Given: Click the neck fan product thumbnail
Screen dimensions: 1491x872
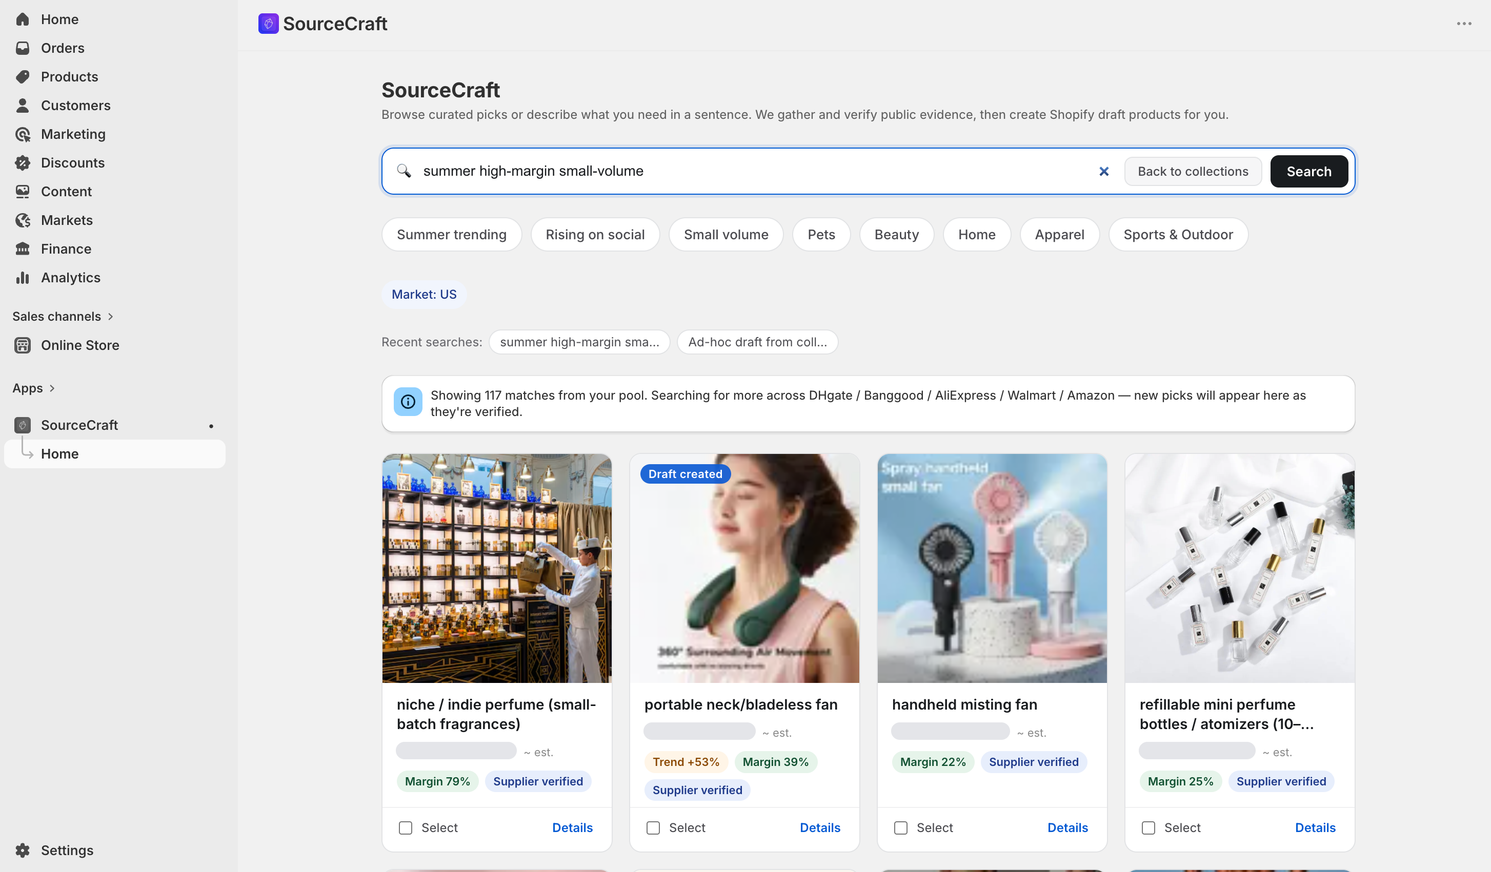Looking at the screenshot, I should pyautogui.click(x=744, y=568).
